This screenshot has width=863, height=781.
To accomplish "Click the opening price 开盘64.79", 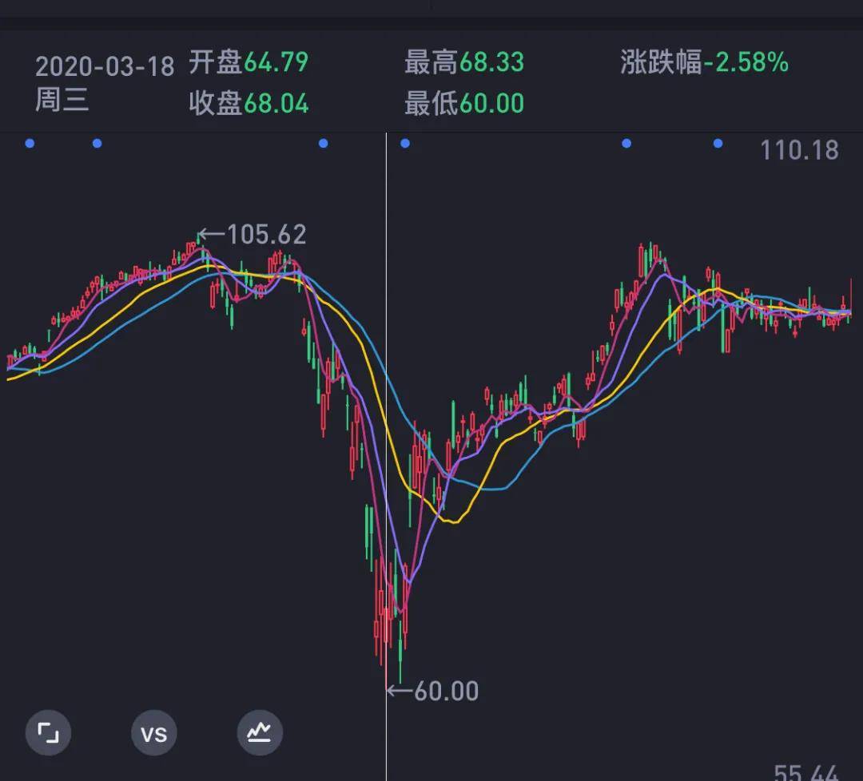I will point(249,62).
